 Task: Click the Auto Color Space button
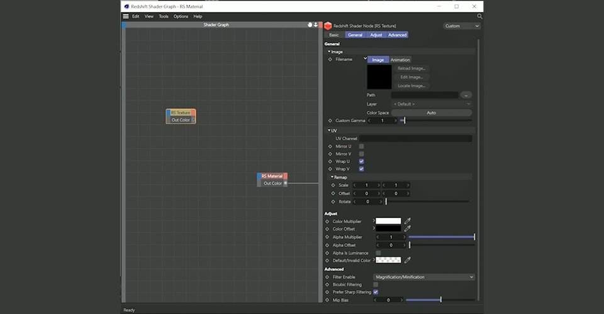[x=432, y=113]
